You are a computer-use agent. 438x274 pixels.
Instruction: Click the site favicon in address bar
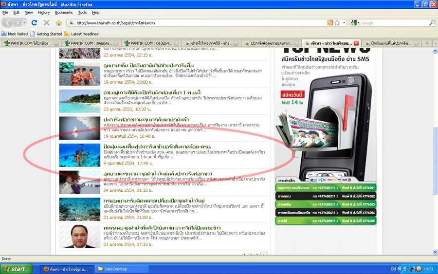(x=71, y=23)
